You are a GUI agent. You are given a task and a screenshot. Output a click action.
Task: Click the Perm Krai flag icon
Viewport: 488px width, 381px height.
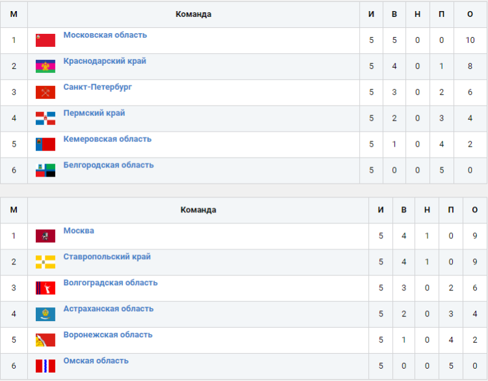(x=46, y=119)
